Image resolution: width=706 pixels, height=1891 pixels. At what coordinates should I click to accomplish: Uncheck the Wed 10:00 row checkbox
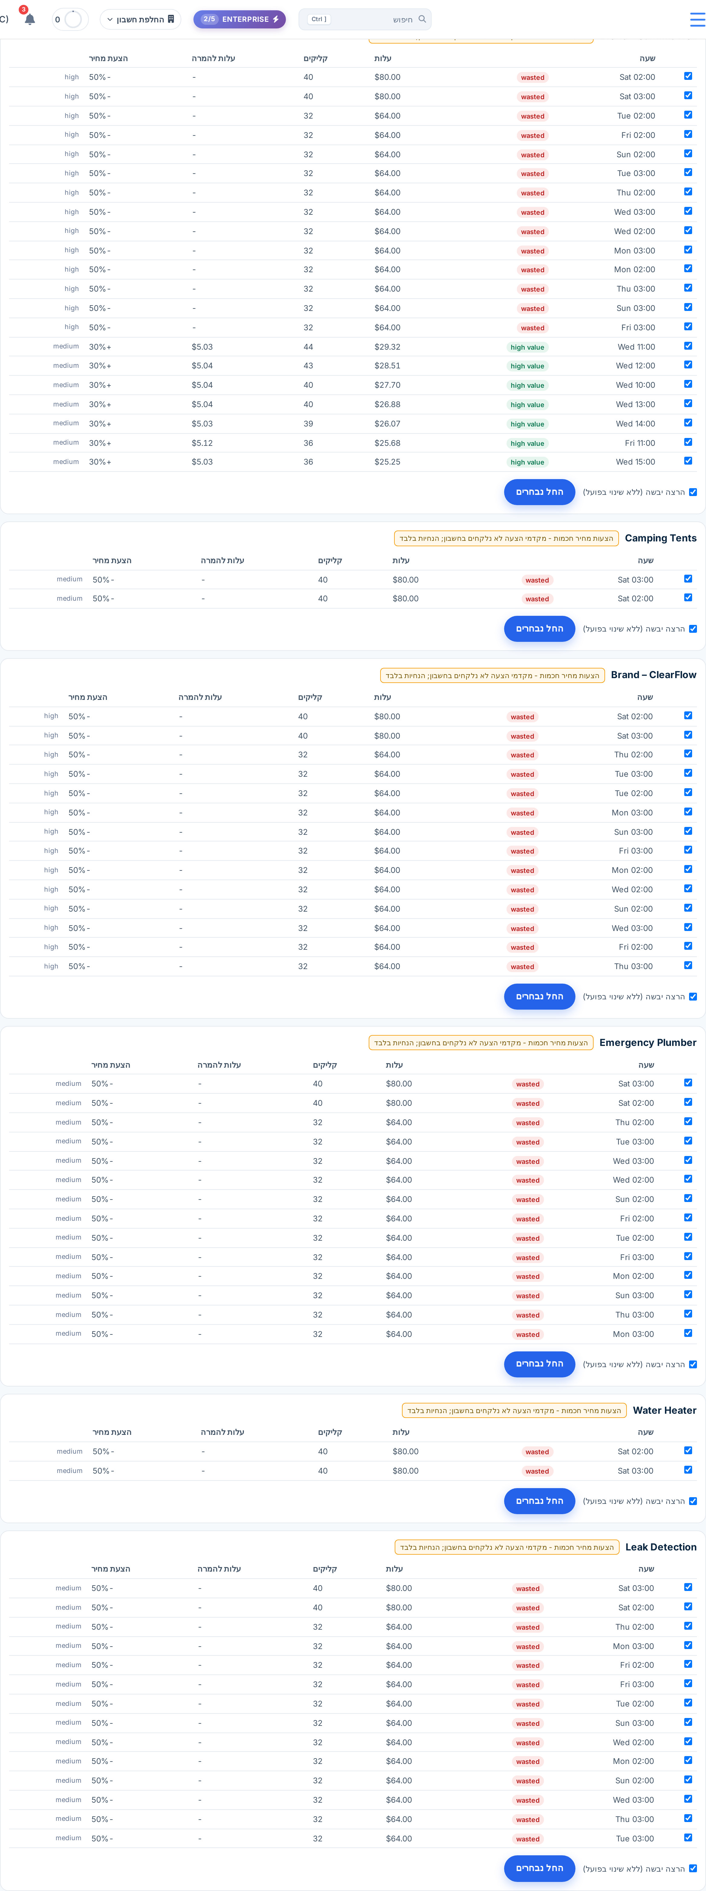688,384
